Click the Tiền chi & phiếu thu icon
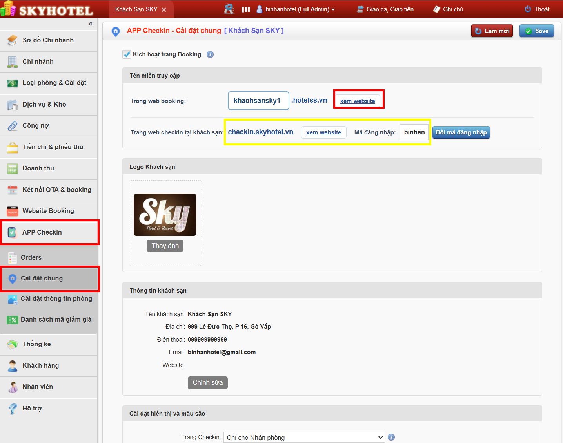Screen dimensions: 563x443 (13, 147)
